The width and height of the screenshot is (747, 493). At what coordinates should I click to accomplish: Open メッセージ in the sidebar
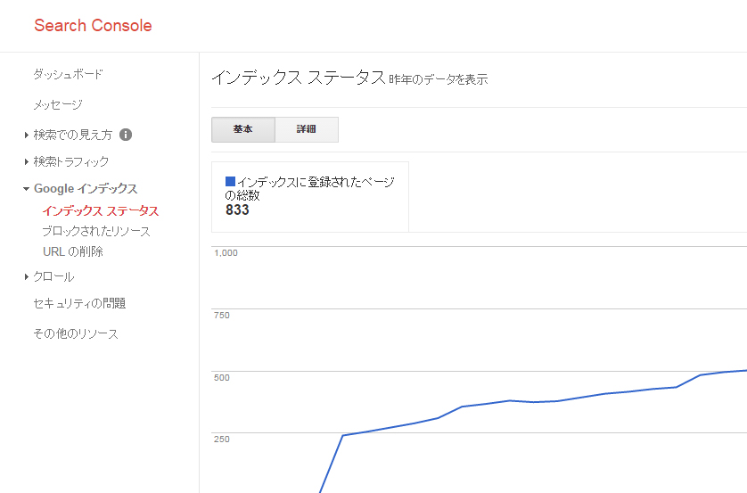pyautogui.click(x=58, y=104)
